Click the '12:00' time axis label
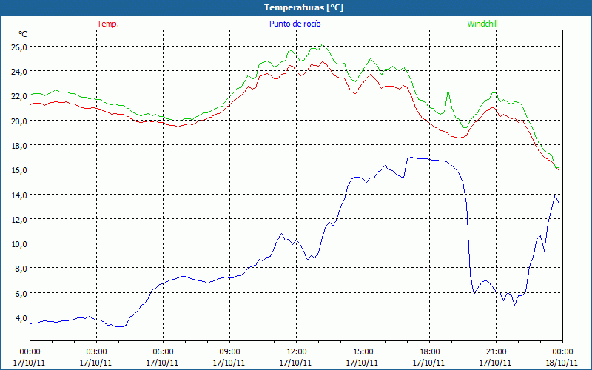 click(297, 352)
